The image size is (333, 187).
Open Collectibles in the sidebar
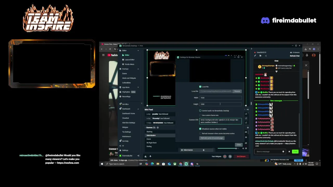click(126, 83)
